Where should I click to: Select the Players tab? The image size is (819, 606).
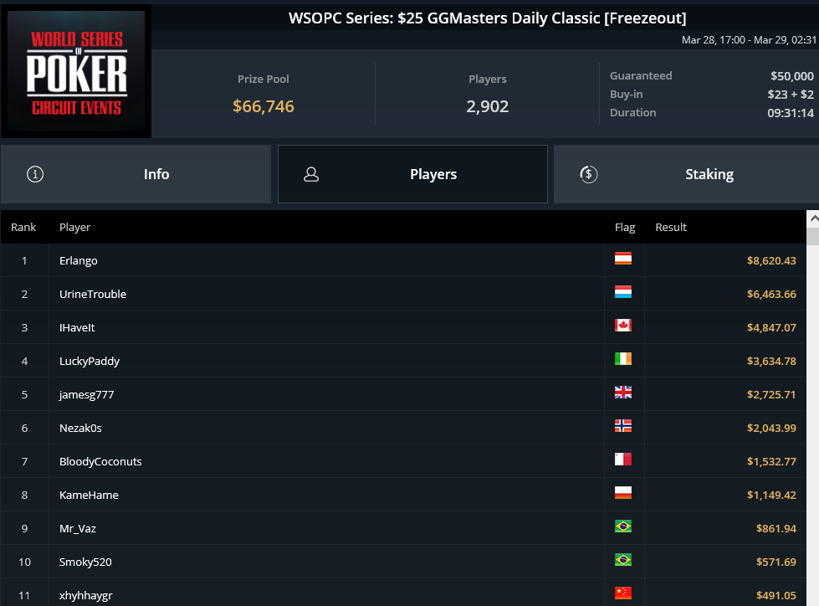[412, 174]
